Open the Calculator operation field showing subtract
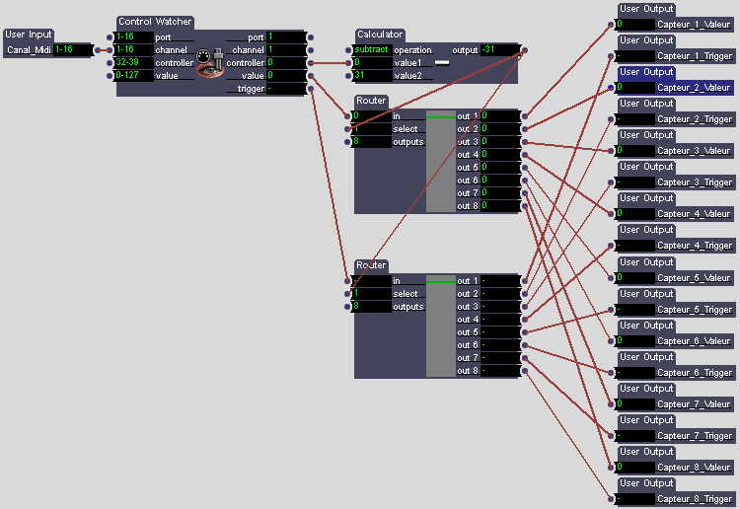Viewport: 740px width, 509px height. pos(372,49)
